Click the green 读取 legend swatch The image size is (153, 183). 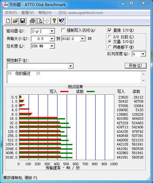pos(90,91)
